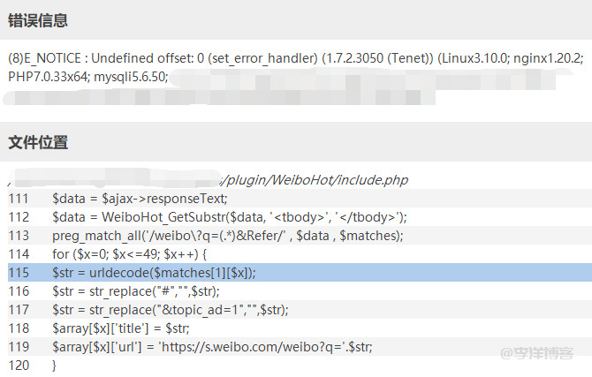The height and width of the screenshot is (377, 592).
Task: Click the str_replace "#" code line
Action: click(135, 290)
